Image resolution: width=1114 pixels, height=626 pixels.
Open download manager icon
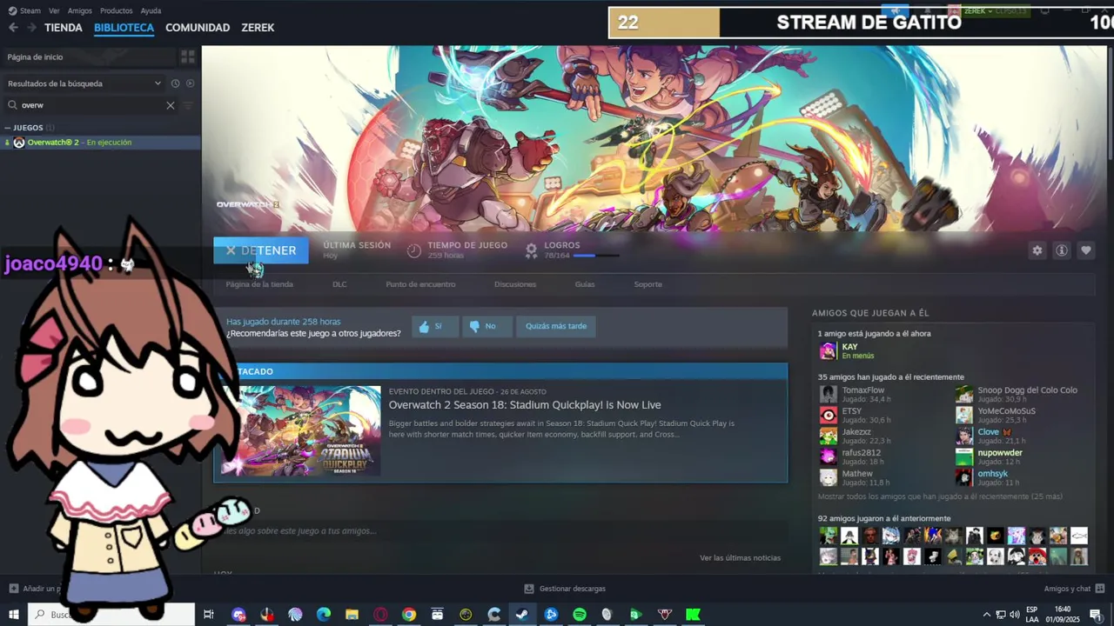(x=529, y=589)
